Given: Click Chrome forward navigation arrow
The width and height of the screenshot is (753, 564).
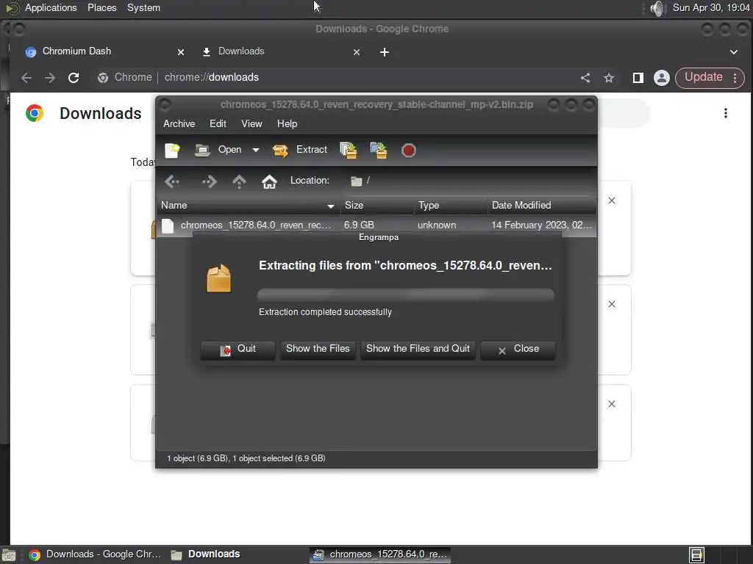Looking at the screenshot, I should [x=50, y=78].
